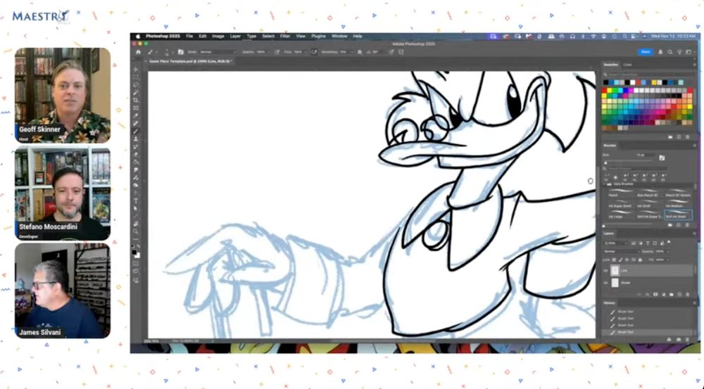The width and height of the screenshot is (704, 389).
Task: Select the Crop tool
Action: click(136, 101)
